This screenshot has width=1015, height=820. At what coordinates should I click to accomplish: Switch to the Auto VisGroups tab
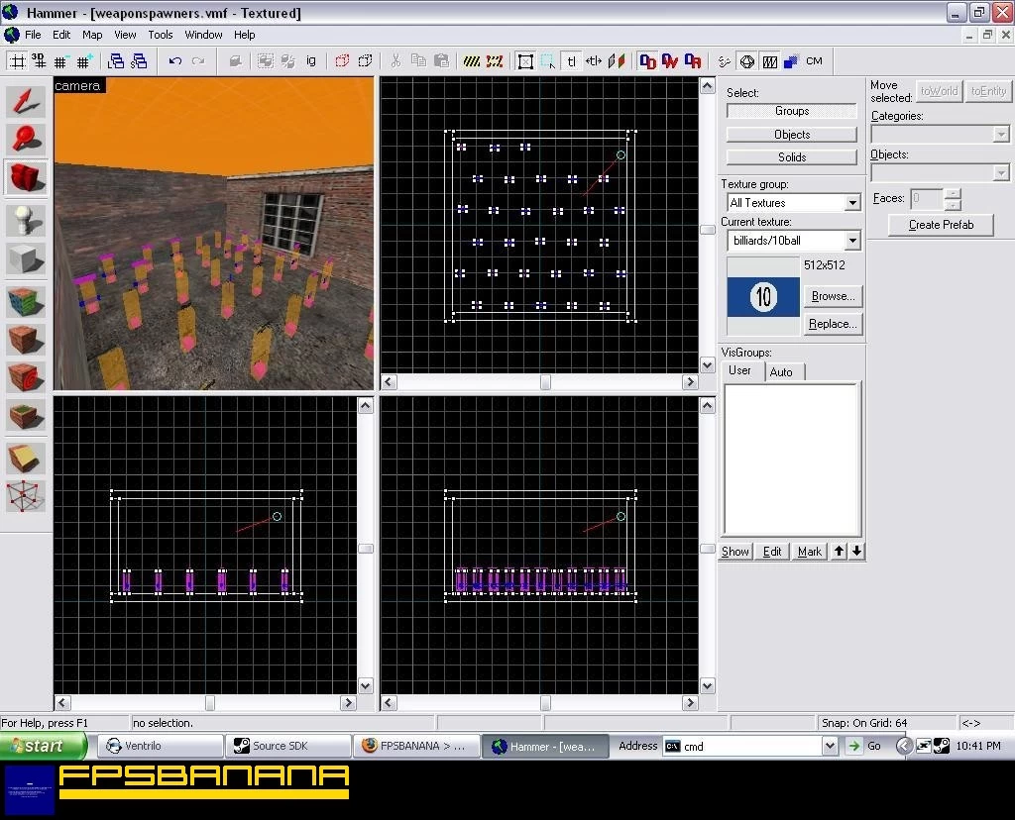click(x=781, y=371)
